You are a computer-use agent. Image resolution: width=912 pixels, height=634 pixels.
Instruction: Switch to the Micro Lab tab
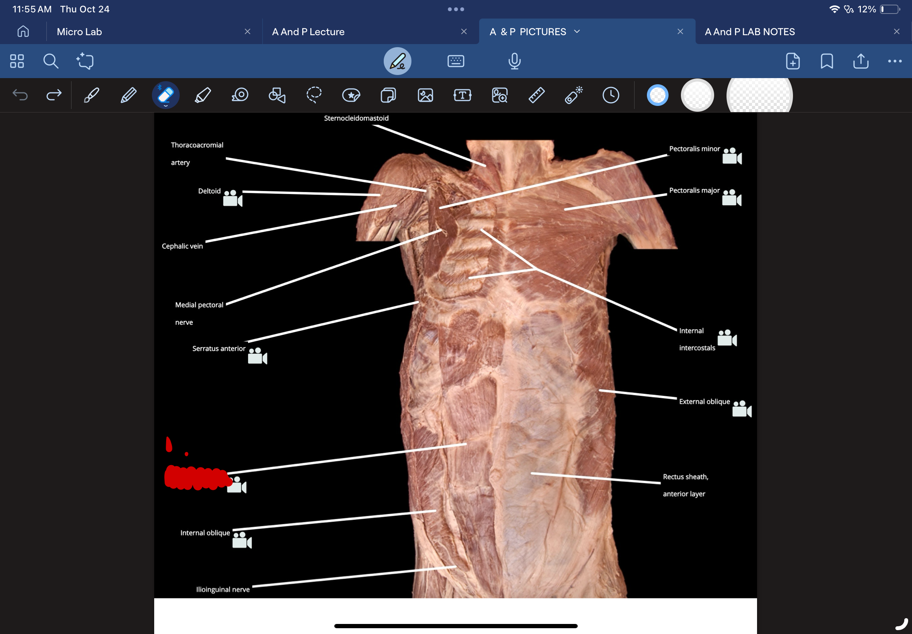tap(79, 32)
